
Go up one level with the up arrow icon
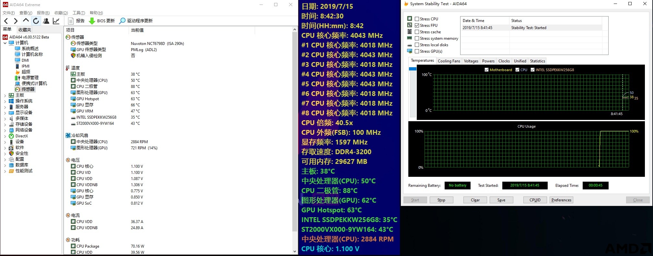[x=26, y=21]
